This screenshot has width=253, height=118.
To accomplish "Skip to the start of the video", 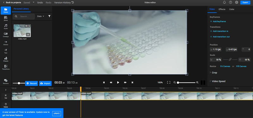I will click(x=104, y=82).
